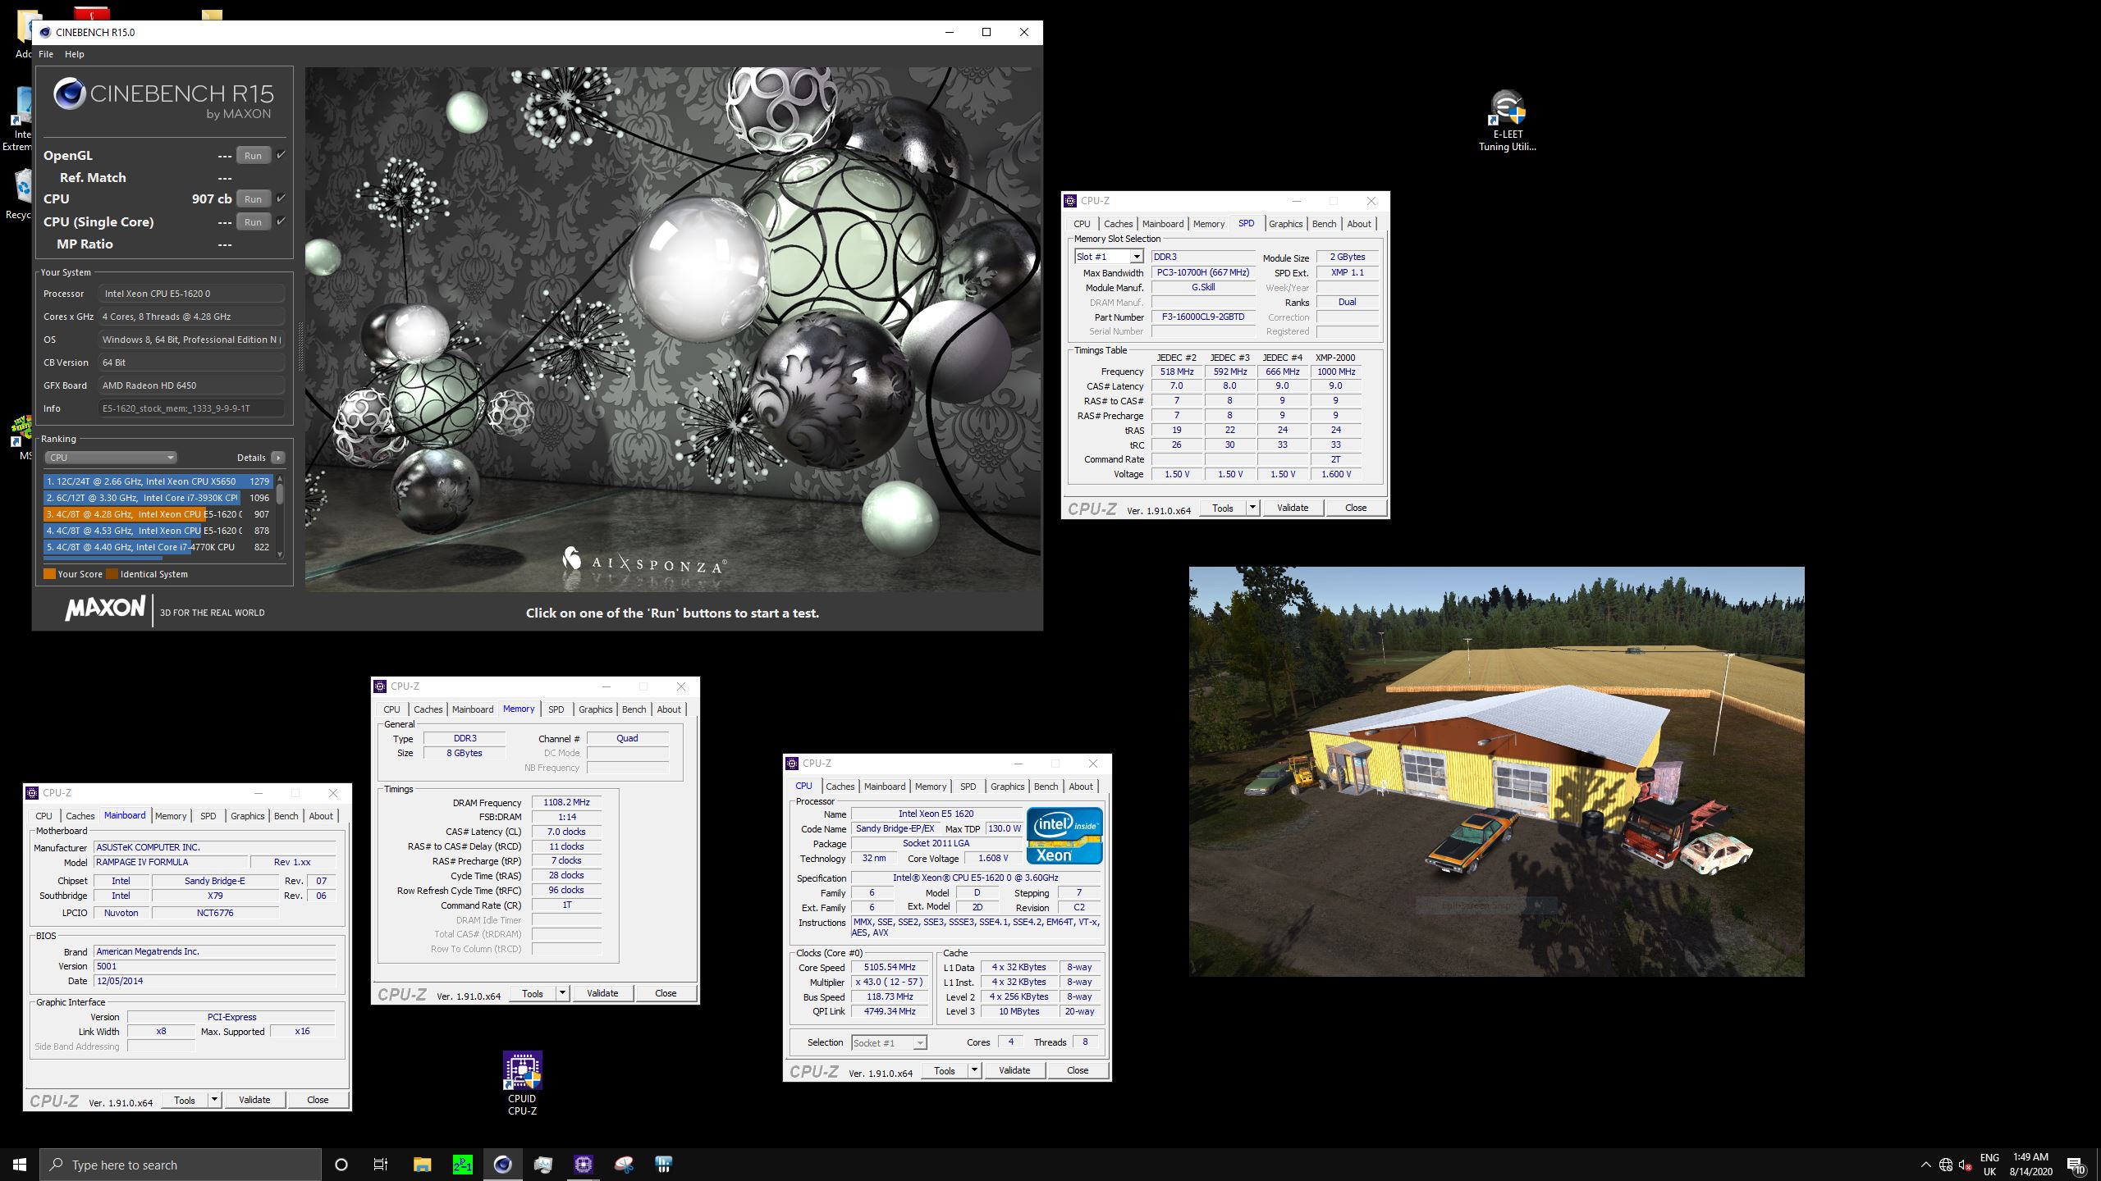Click Tools button in the CPU window
This screenshot has width=2101, height=1181.
tap(945, 1070)
